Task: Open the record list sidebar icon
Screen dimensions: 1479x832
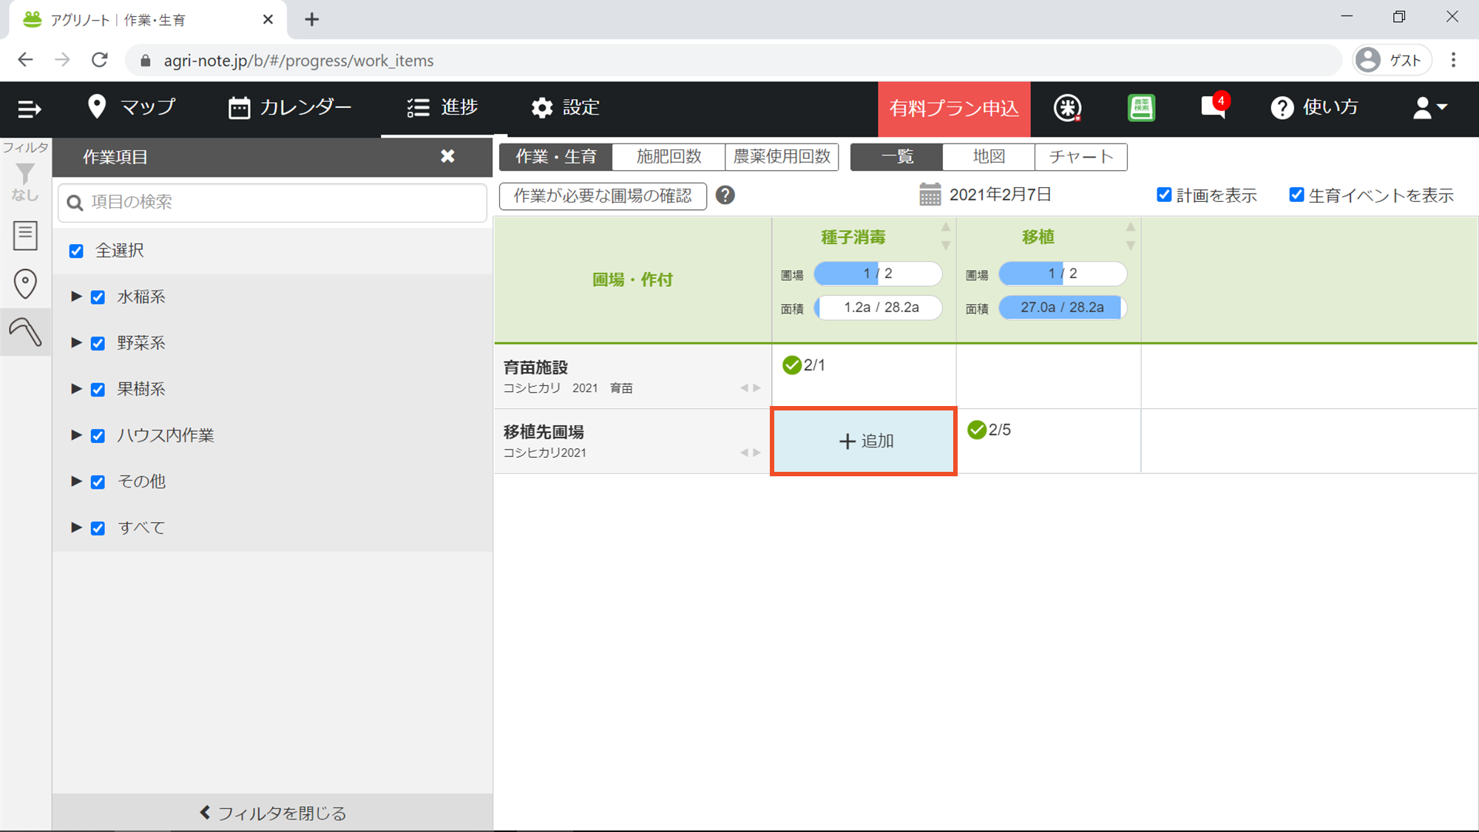Action: coord(25,236)
